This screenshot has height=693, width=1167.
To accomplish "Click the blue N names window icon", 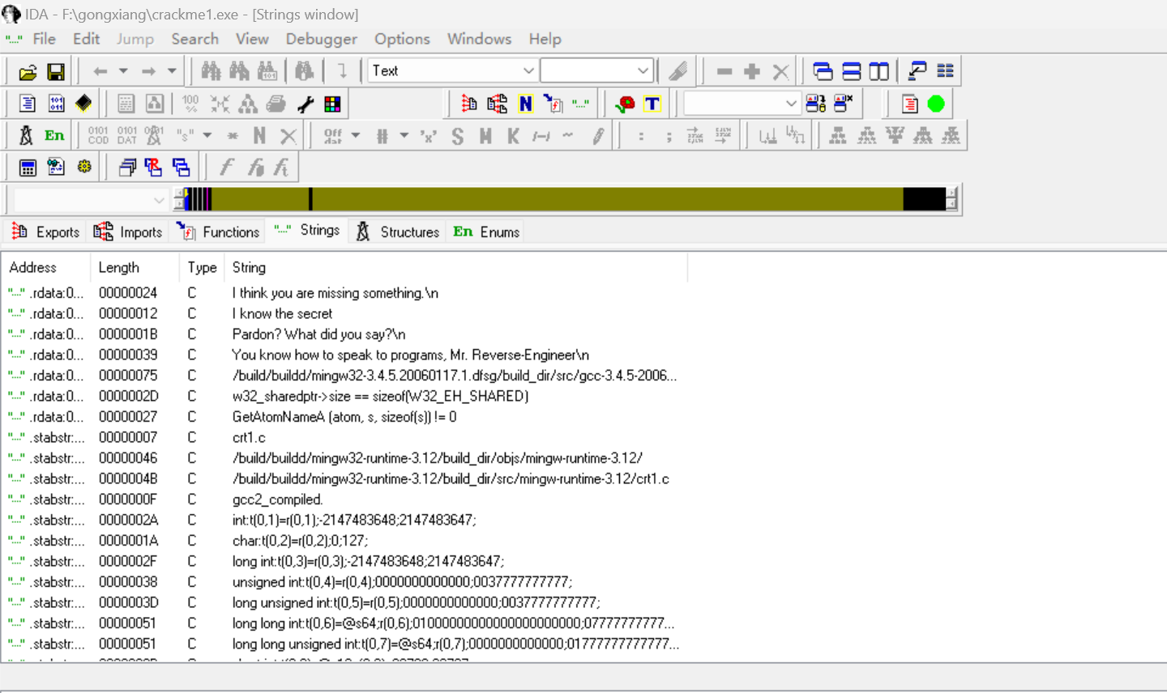I will [526, 104].
